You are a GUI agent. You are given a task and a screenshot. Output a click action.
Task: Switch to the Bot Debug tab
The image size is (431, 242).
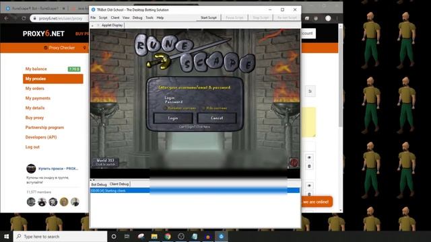[99, 184]
